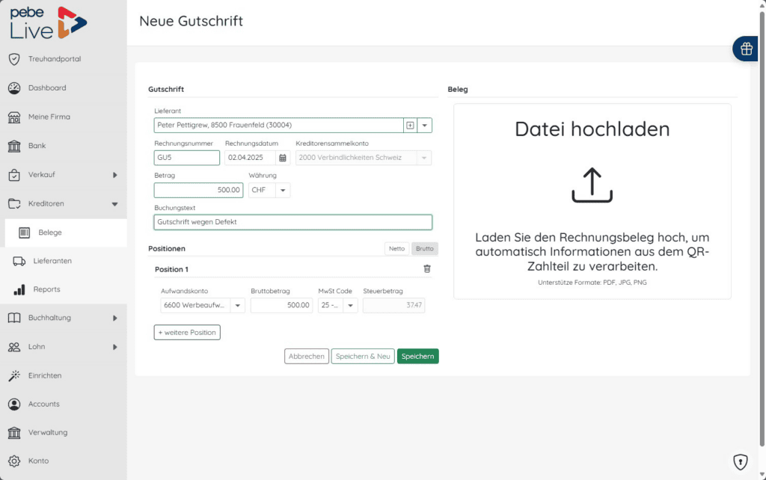Click the Einrichten magic wand icon
This screenshot has height=480, width=766.
pyautogui.click(x=14, y=375)
